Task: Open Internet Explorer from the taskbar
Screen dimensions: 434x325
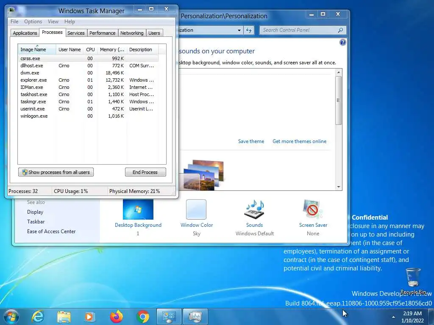Action: (x=38, y=317)
